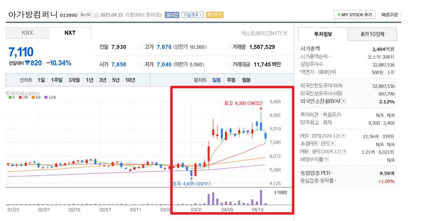Open the help icon next to 배당수익률
The height and width of the screenshot is (221, 426).
click(x=327, y=159)
